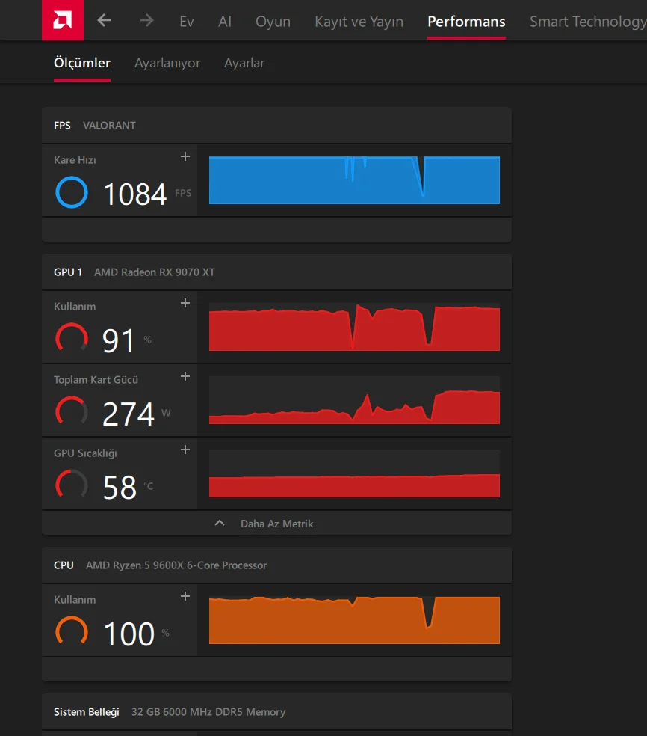
Task: Click the GPU Sıcaklığı label
Action: click(85, 453)
